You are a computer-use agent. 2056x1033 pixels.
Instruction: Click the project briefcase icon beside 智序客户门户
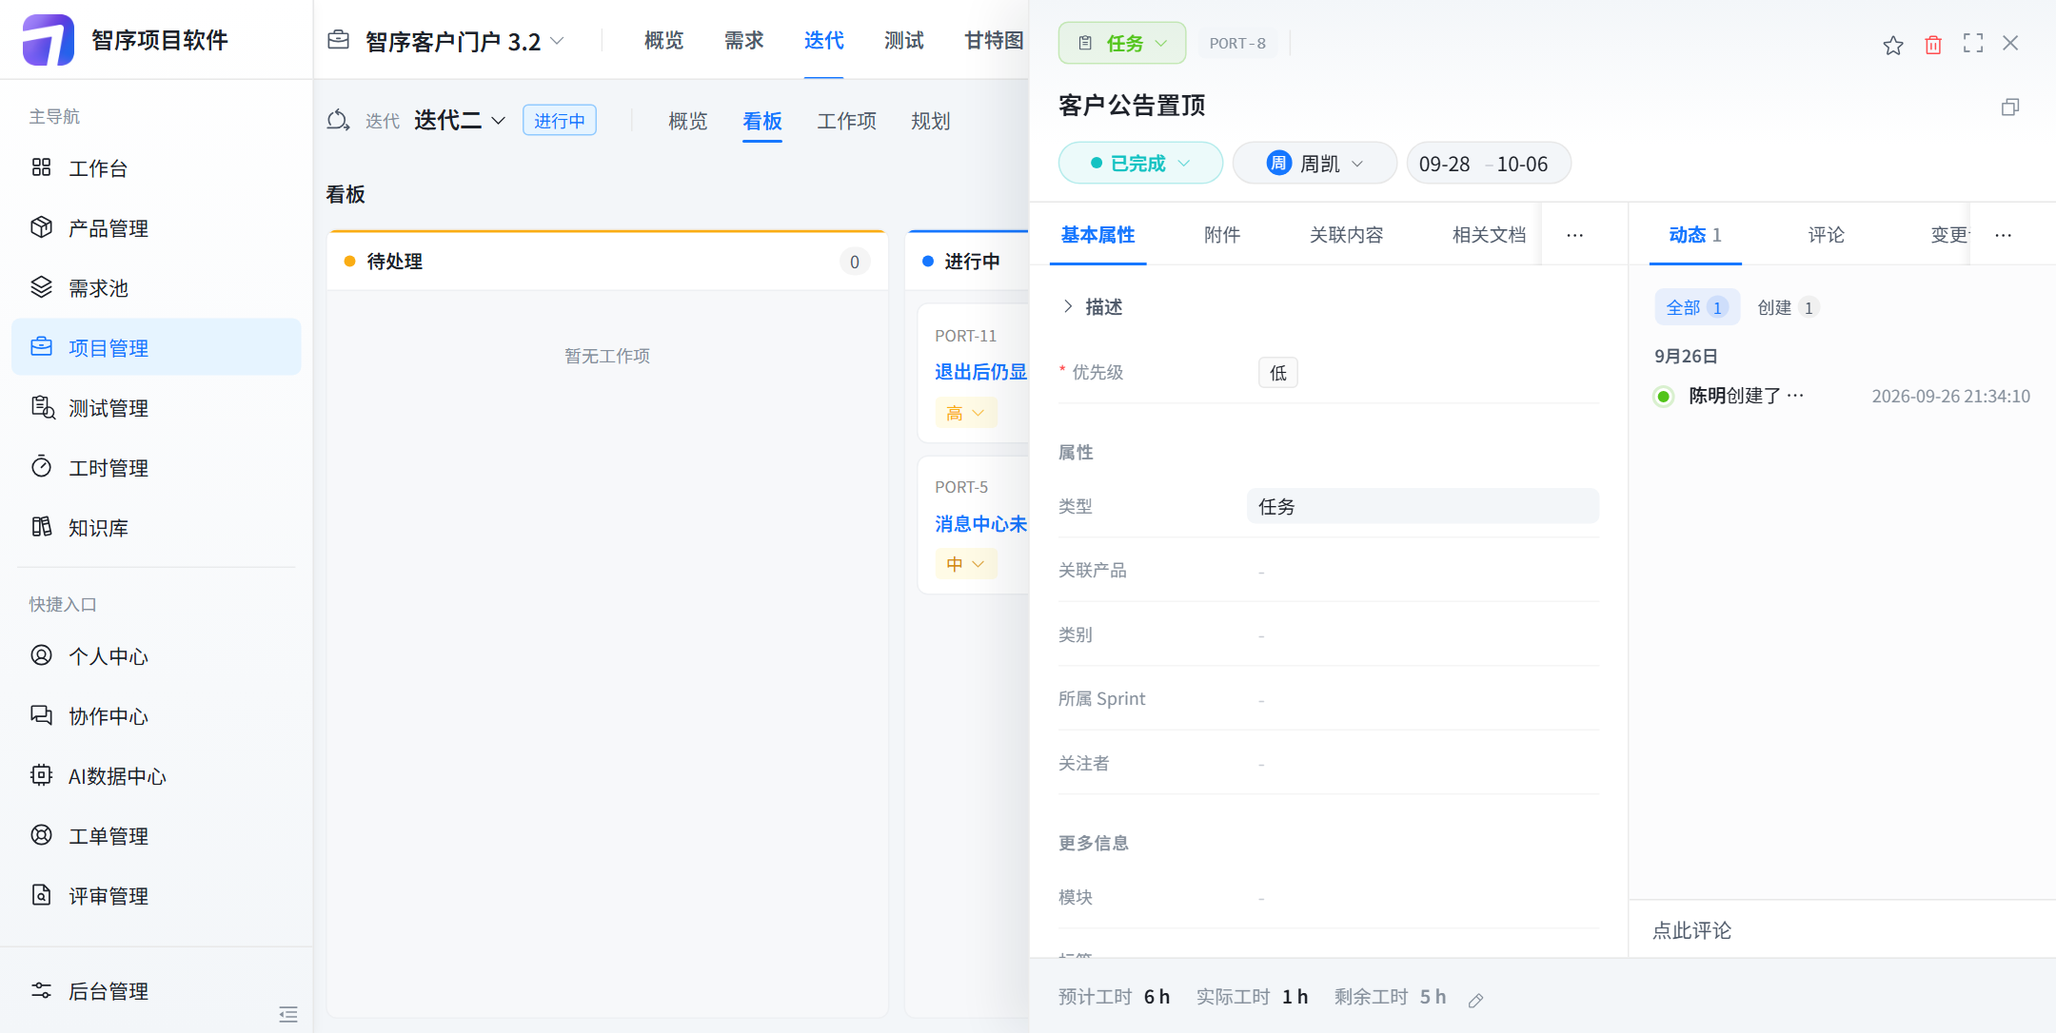(338, 40)
